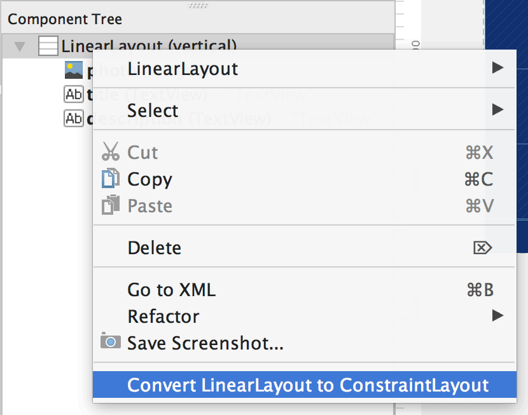Collapse the LinearLayout (vertical) disclosure triangle
This screenshot has width=528, height=415.
19,46
